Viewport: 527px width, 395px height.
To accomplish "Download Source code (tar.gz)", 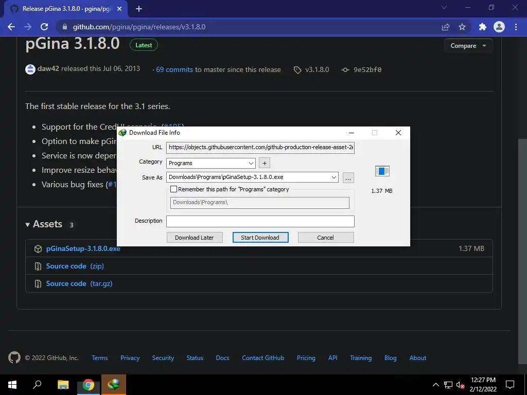I will (79, 283).
